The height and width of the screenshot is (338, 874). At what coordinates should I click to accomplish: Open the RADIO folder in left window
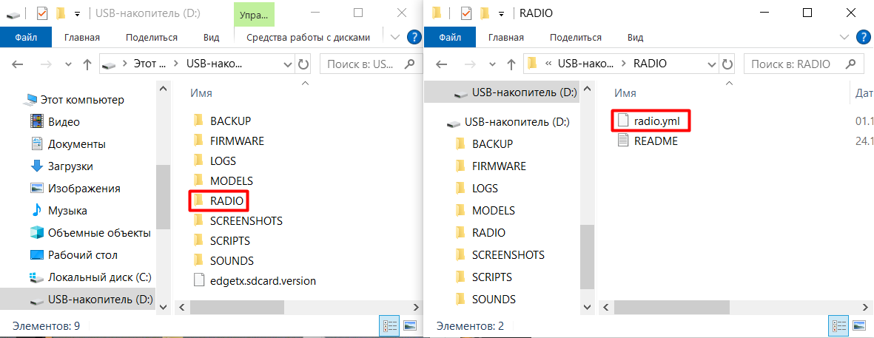pos(226,200)
